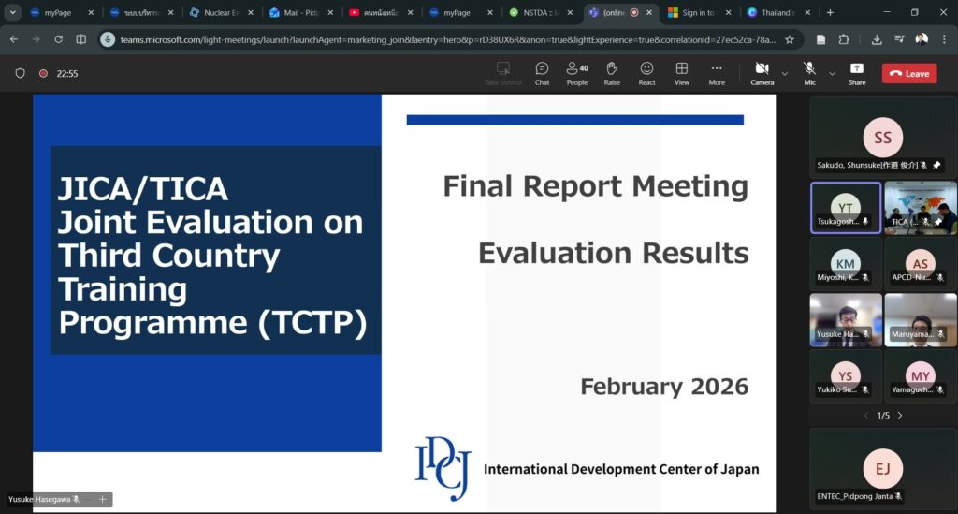Select Yusuke Hasegawa's video tile

point(845,319)
